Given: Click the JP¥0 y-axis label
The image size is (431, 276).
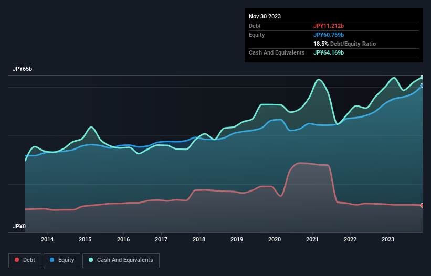Looking at the screenshot, I should [19, 226].
